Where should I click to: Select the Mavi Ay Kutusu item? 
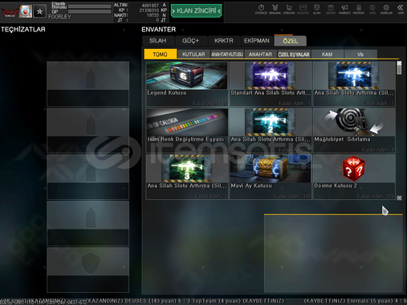[271, 177]
